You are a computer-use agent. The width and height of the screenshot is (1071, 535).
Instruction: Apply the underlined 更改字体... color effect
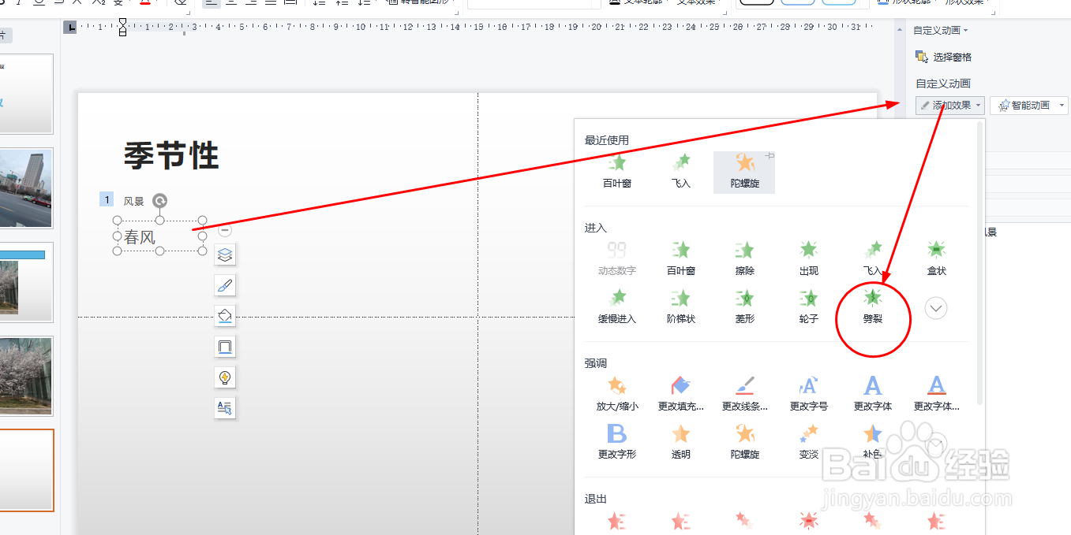pyautogui.click(x=936, y=394)
